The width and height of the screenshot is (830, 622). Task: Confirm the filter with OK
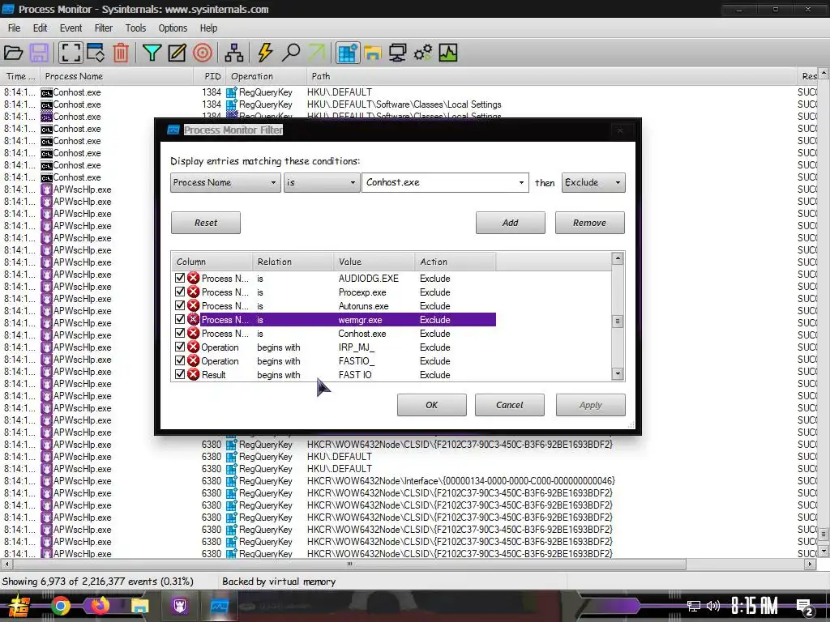click(432, 405)
